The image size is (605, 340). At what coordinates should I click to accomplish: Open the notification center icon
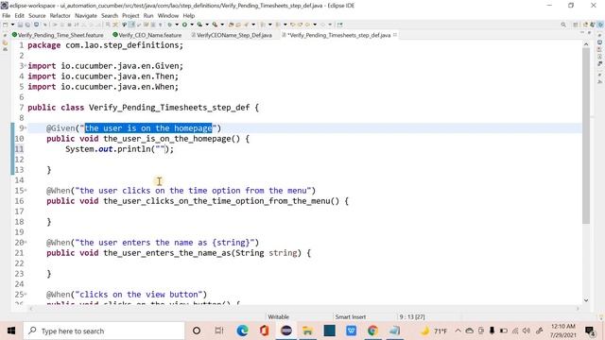590,331
